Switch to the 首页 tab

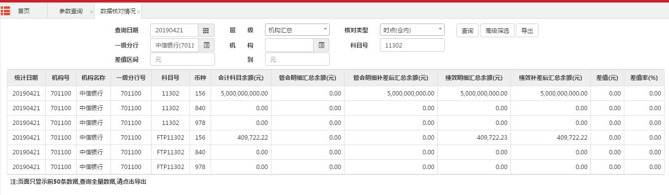click(24, 11)
